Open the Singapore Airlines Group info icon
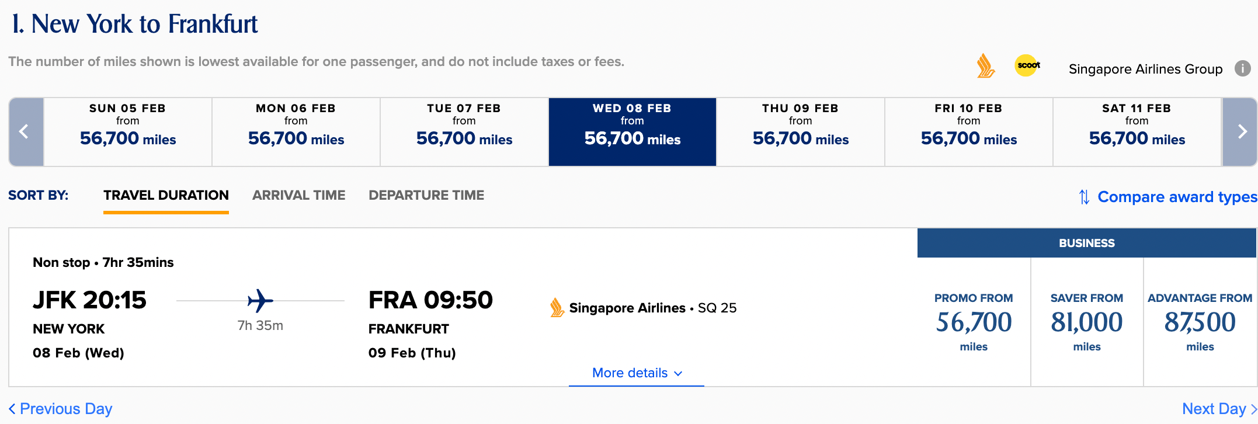The image size is (1258, 424). 1242,68
